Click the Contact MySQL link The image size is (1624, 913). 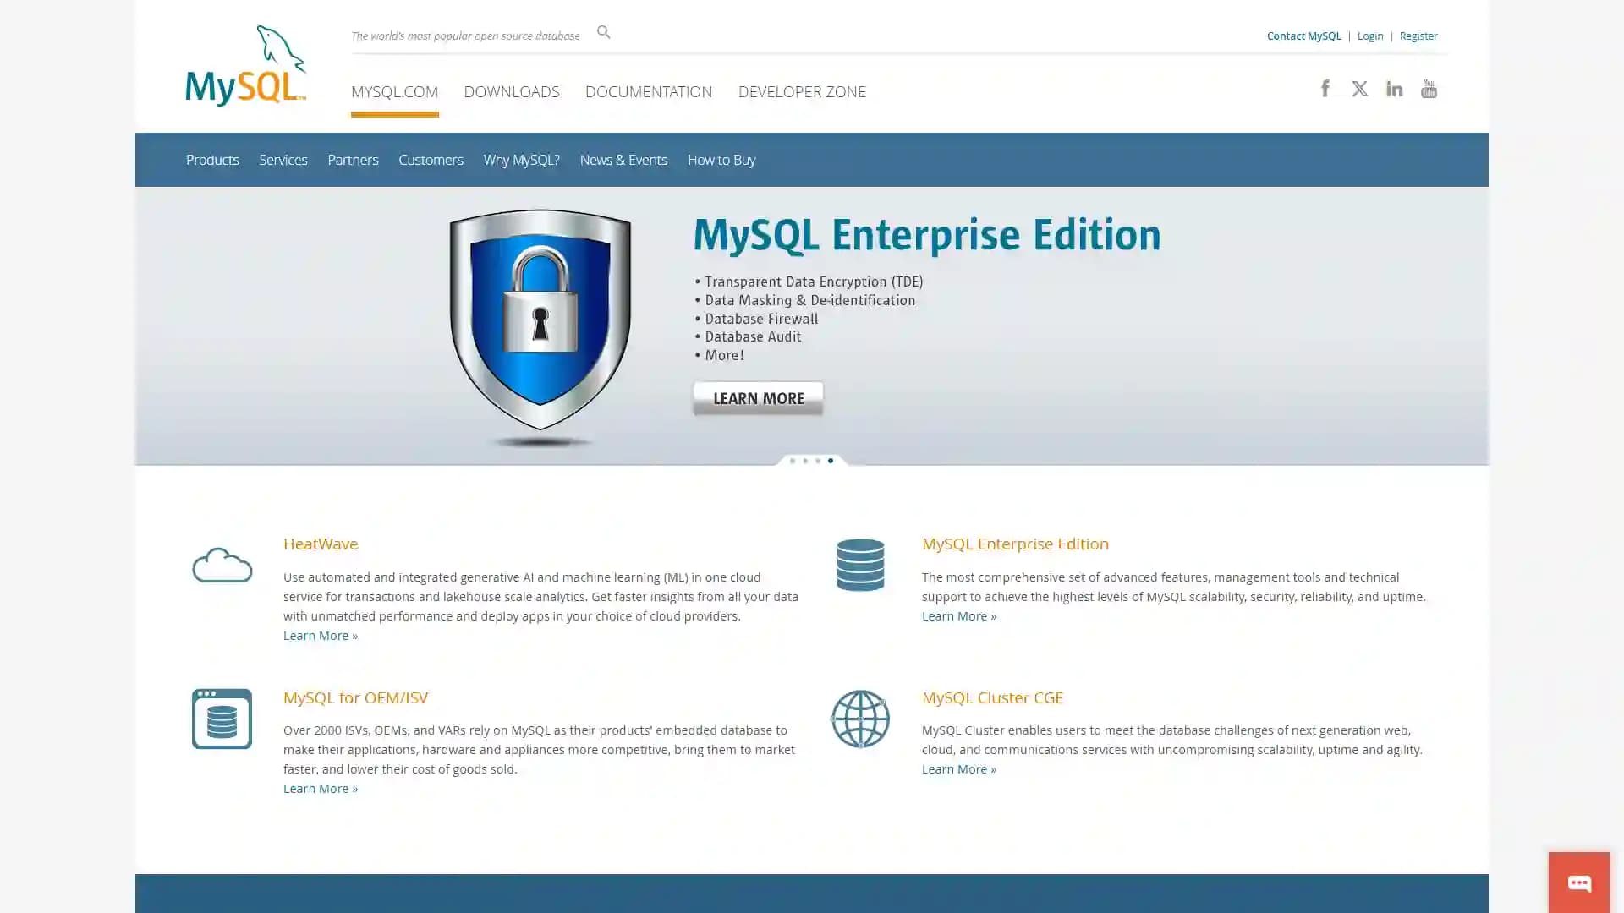tap(1303, 36)
